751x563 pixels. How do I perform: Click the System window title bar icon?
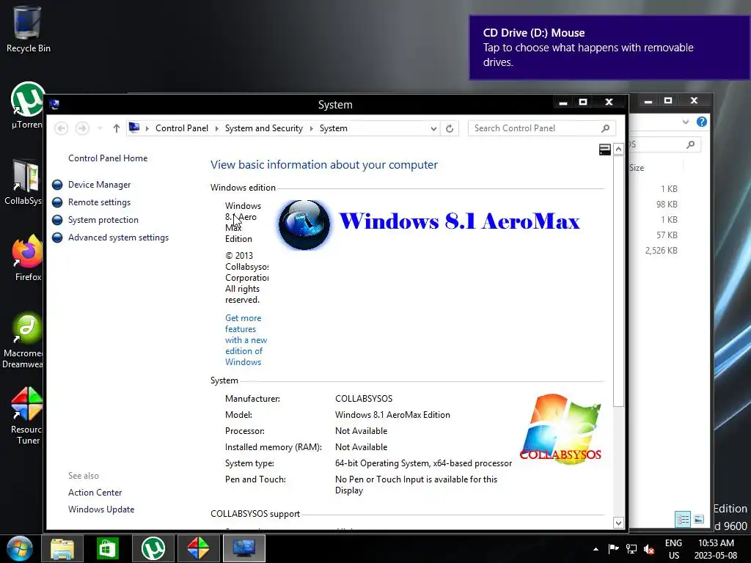click(x=54, y=104)
